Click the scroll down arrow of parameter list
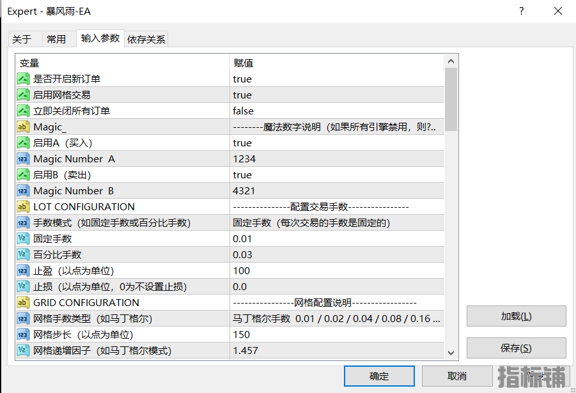The image size is (576, 393). [451, 353]
